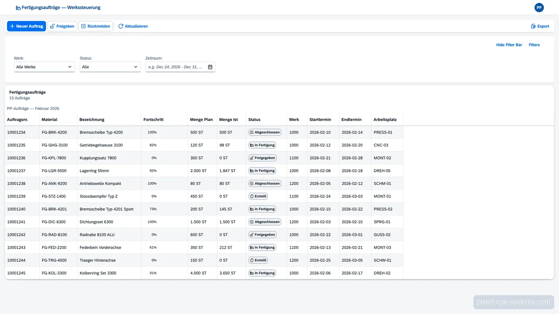The width and height of the screenshot is (559, 314).
Task: Open the PF profile avatar
Action: tap(539, 7)
